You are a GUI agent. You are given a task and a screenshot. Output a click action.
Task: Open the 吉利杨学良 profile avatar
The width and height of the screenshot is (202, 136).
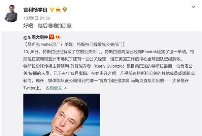pos(11,13)
